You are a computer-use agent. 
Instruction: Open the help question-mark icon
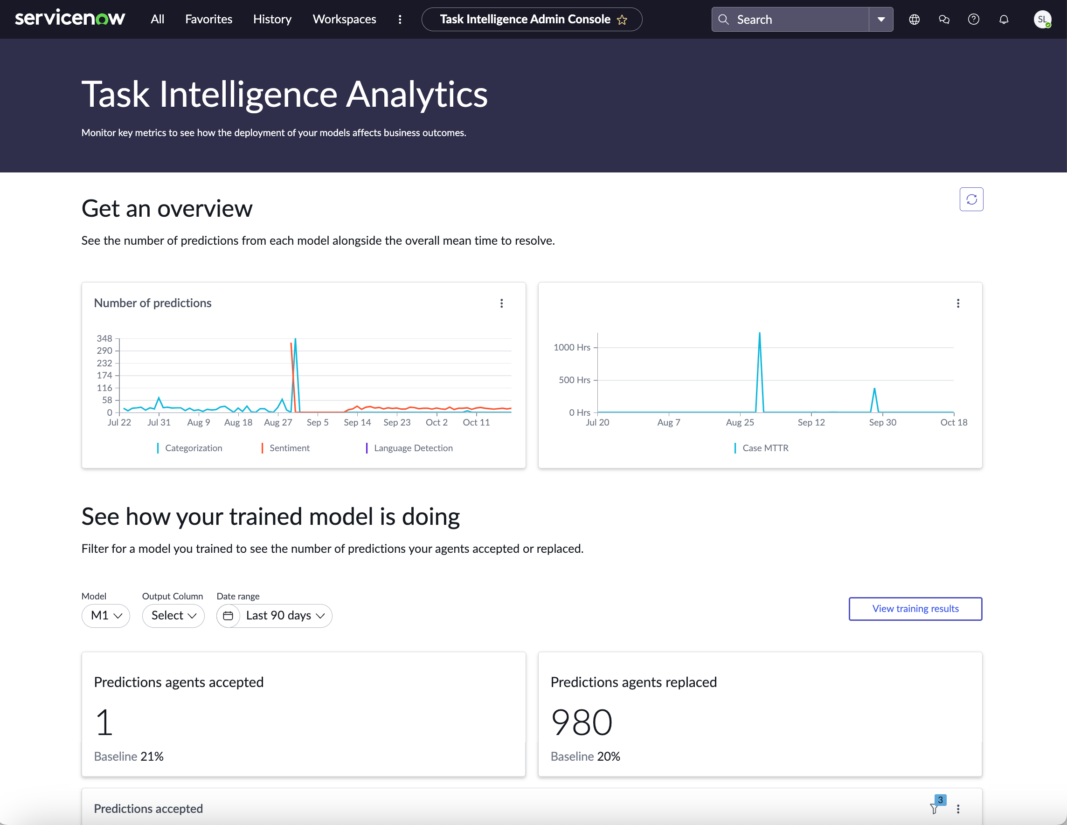click(974, 19)
